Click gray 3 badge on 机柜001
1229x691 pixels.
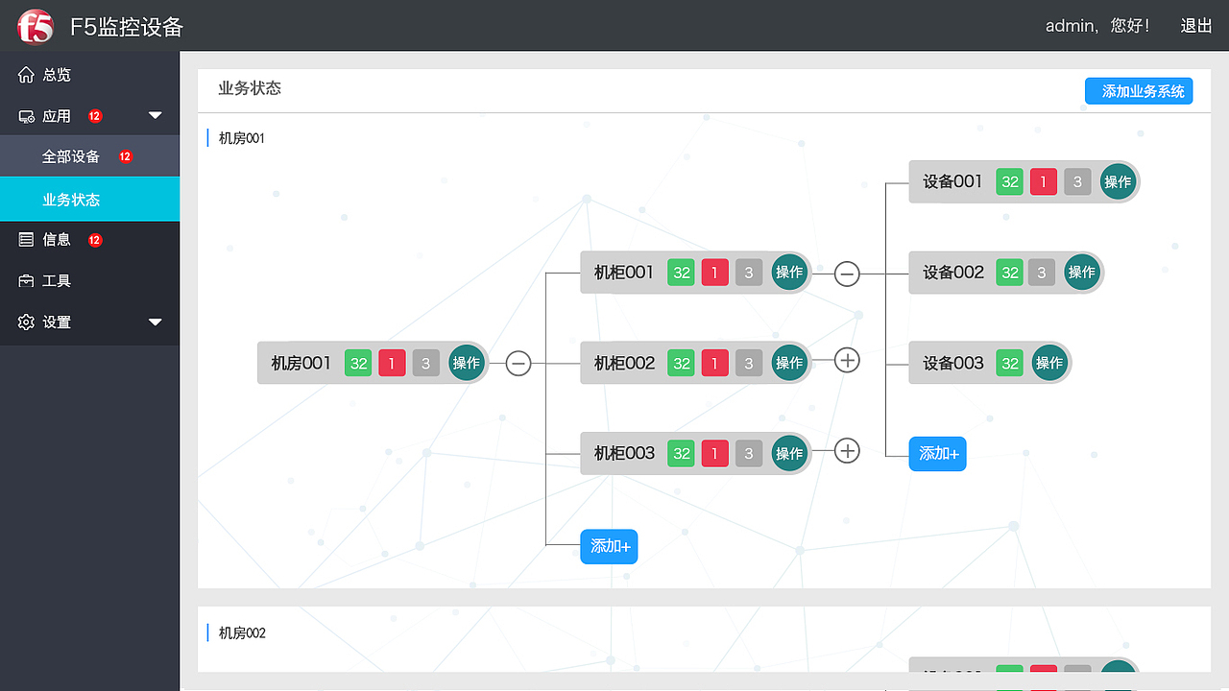coord(749,273)
